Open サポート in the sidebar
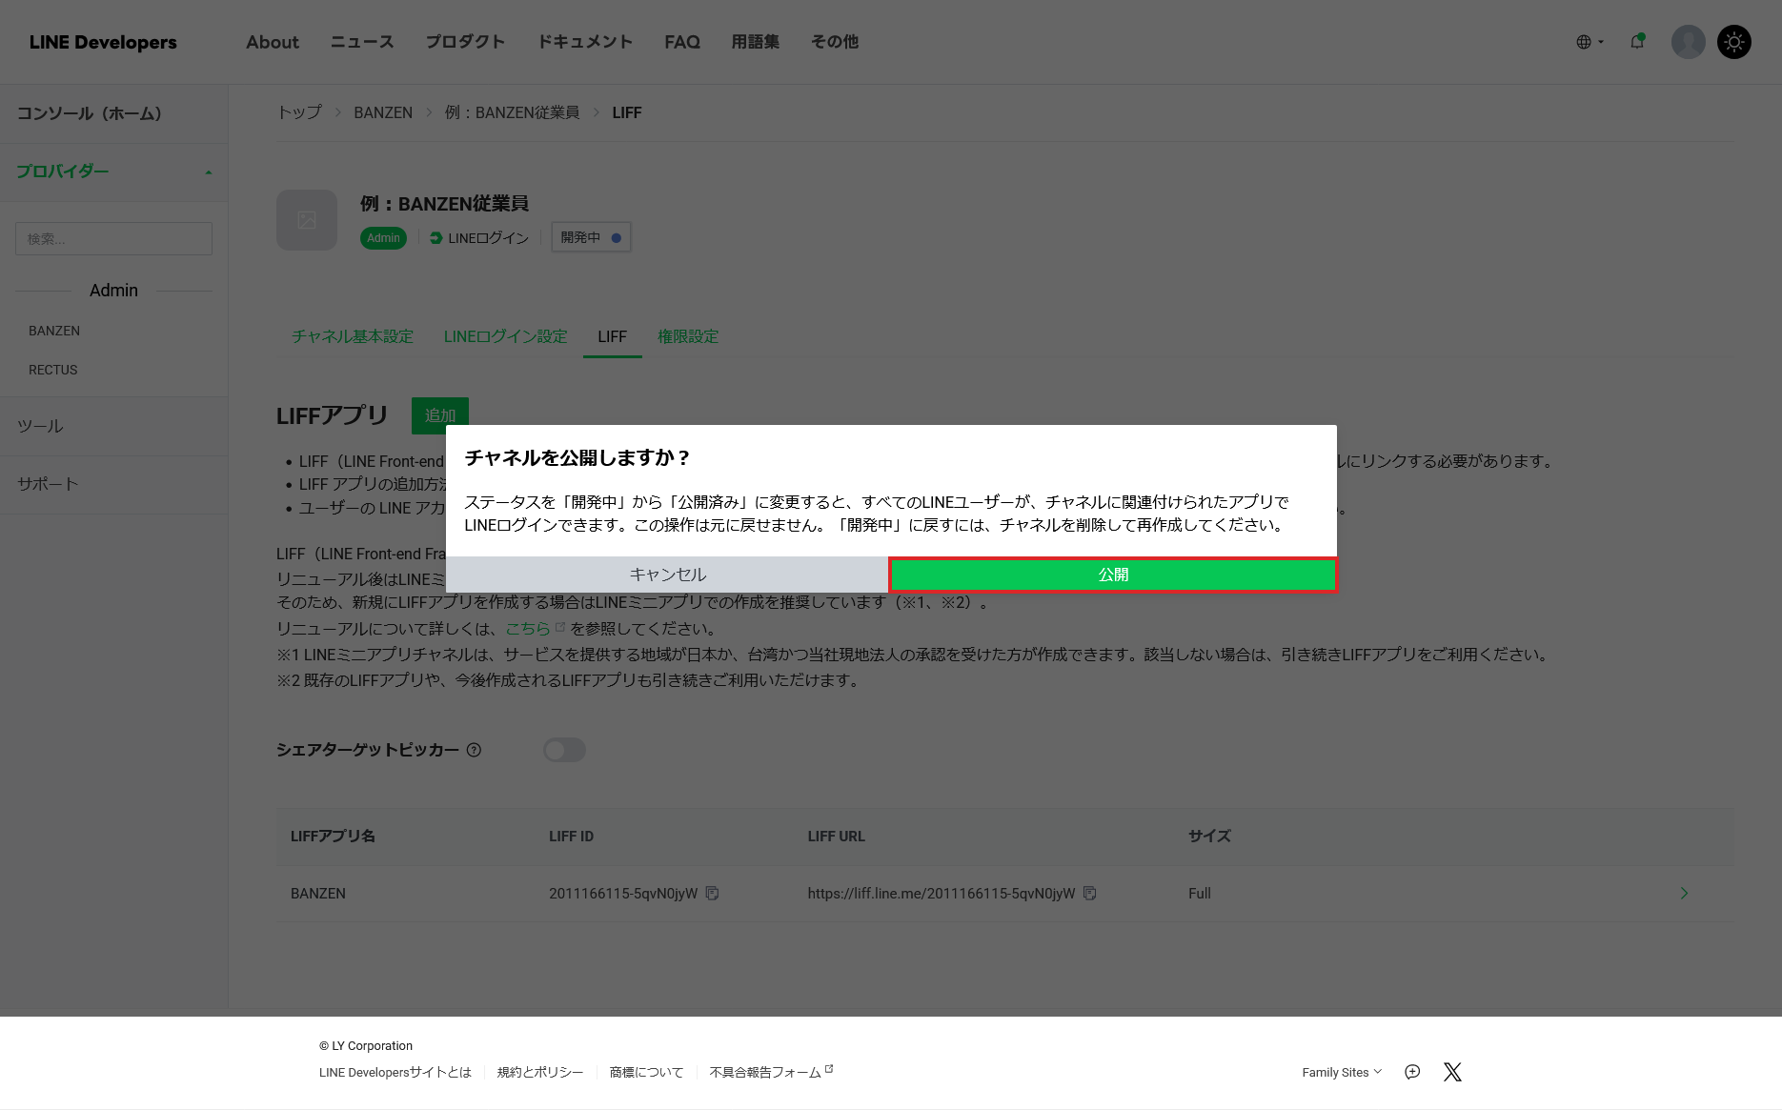 (48, 484)
